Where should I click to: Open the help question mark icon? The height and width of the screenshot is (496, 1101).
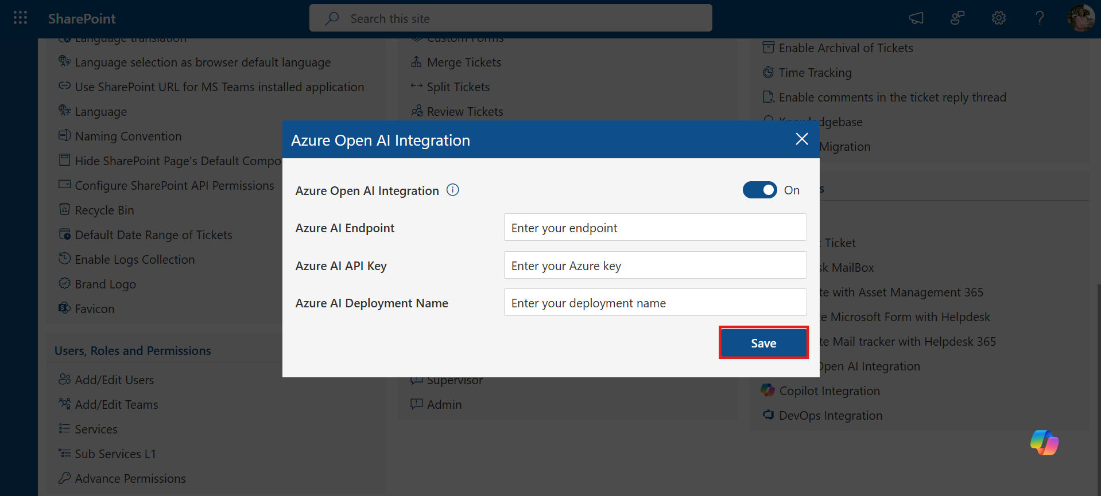pos(1040,18)
